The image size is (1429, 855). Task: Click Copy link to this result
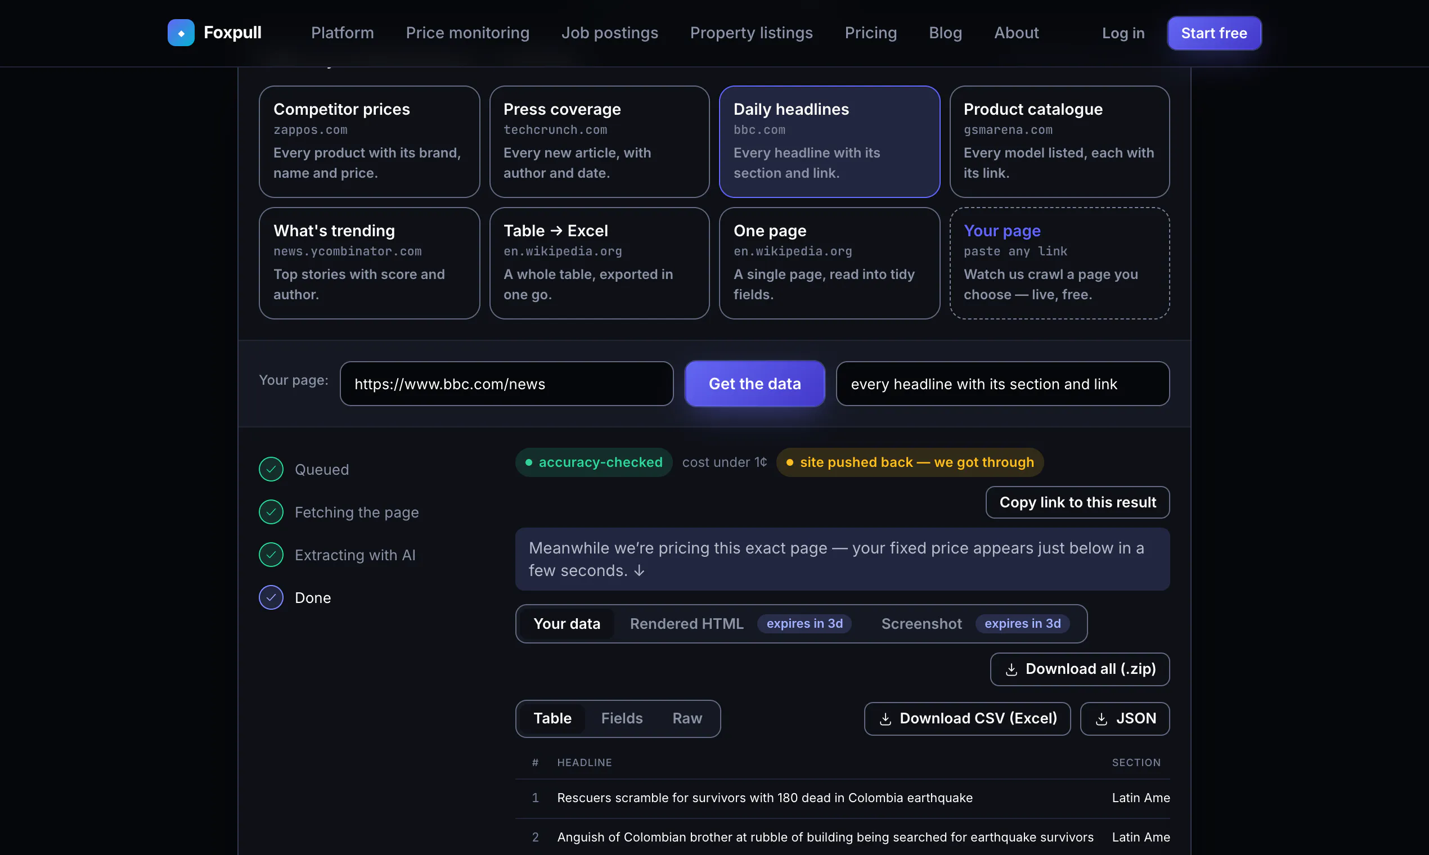click(x=1077, y=502)
